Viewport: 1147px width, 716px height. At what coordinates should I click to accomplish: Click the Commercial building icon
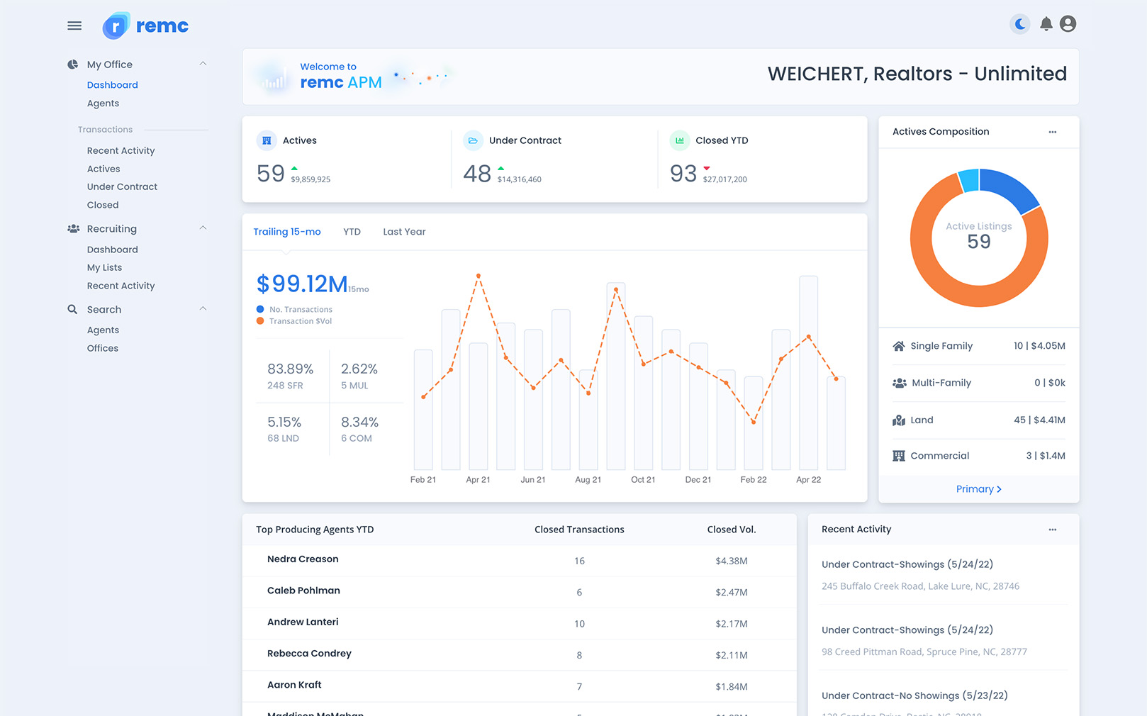[x=899, y=456]
